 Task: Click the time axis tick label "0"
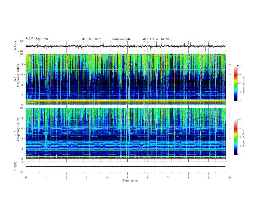pos(26,178)
